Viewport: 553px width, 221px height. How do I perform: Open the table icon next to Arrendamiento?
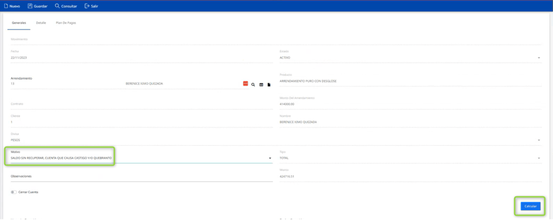click(261, 84)
